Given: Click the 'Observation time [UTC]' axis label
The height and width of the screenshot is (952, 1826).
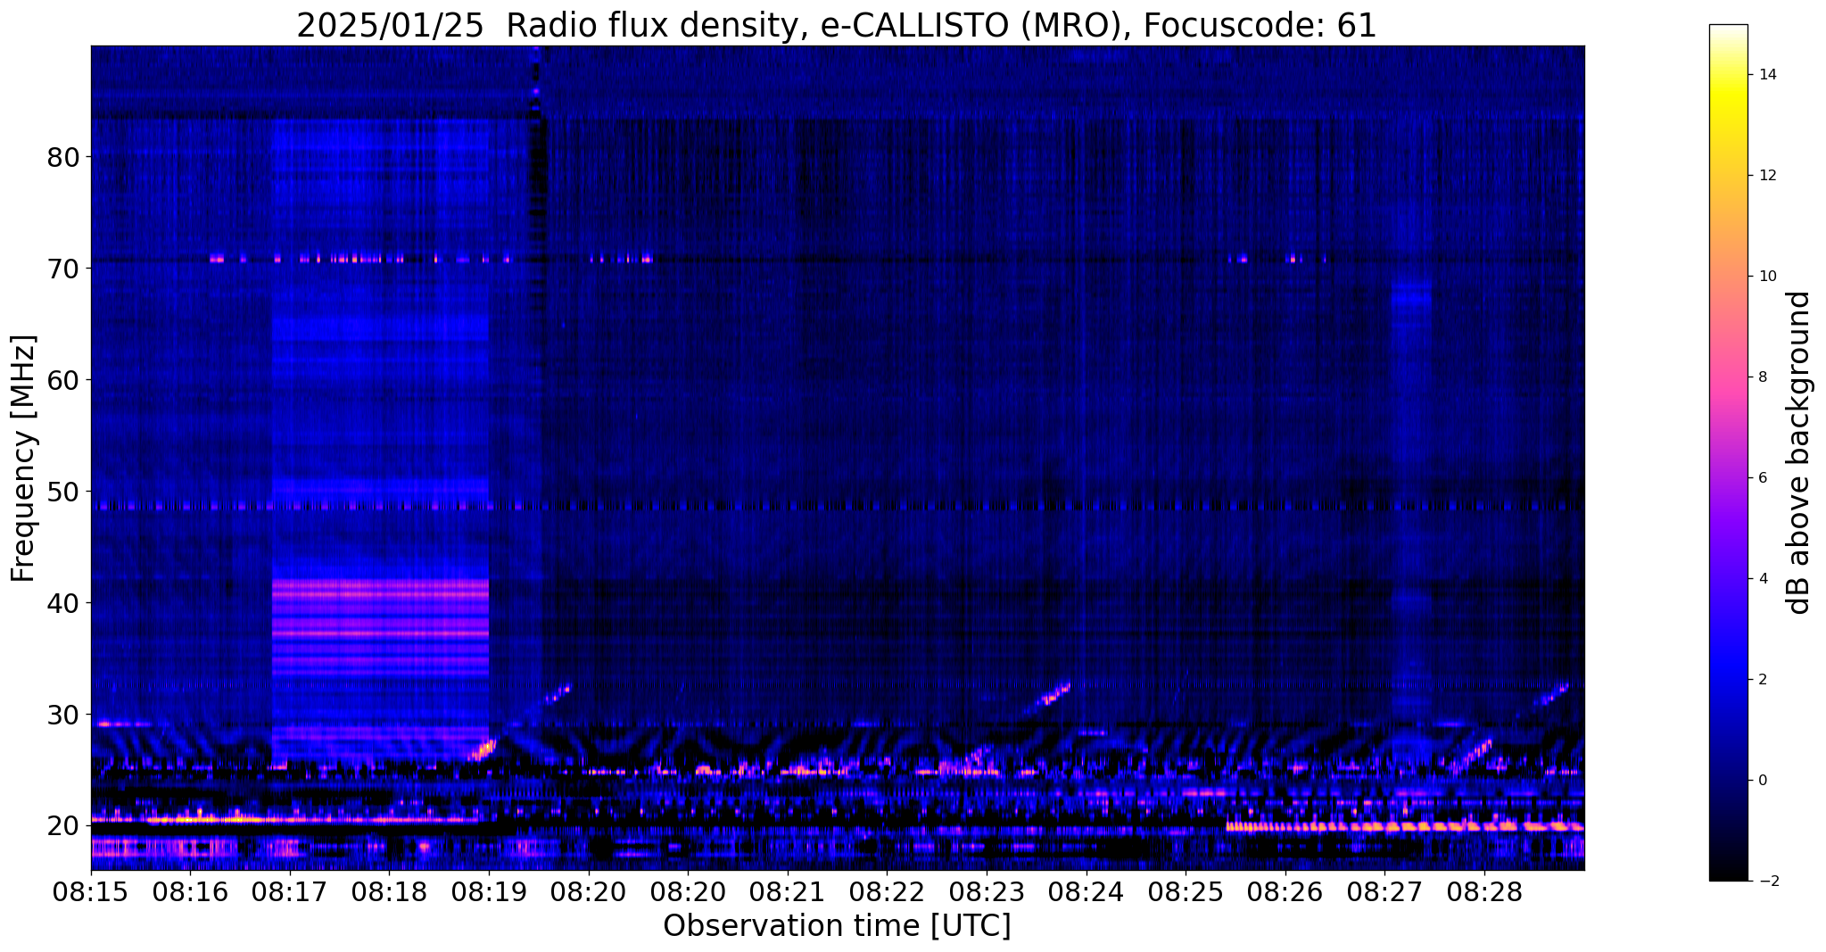Looking at the screenshot, I should coord(837,925).
